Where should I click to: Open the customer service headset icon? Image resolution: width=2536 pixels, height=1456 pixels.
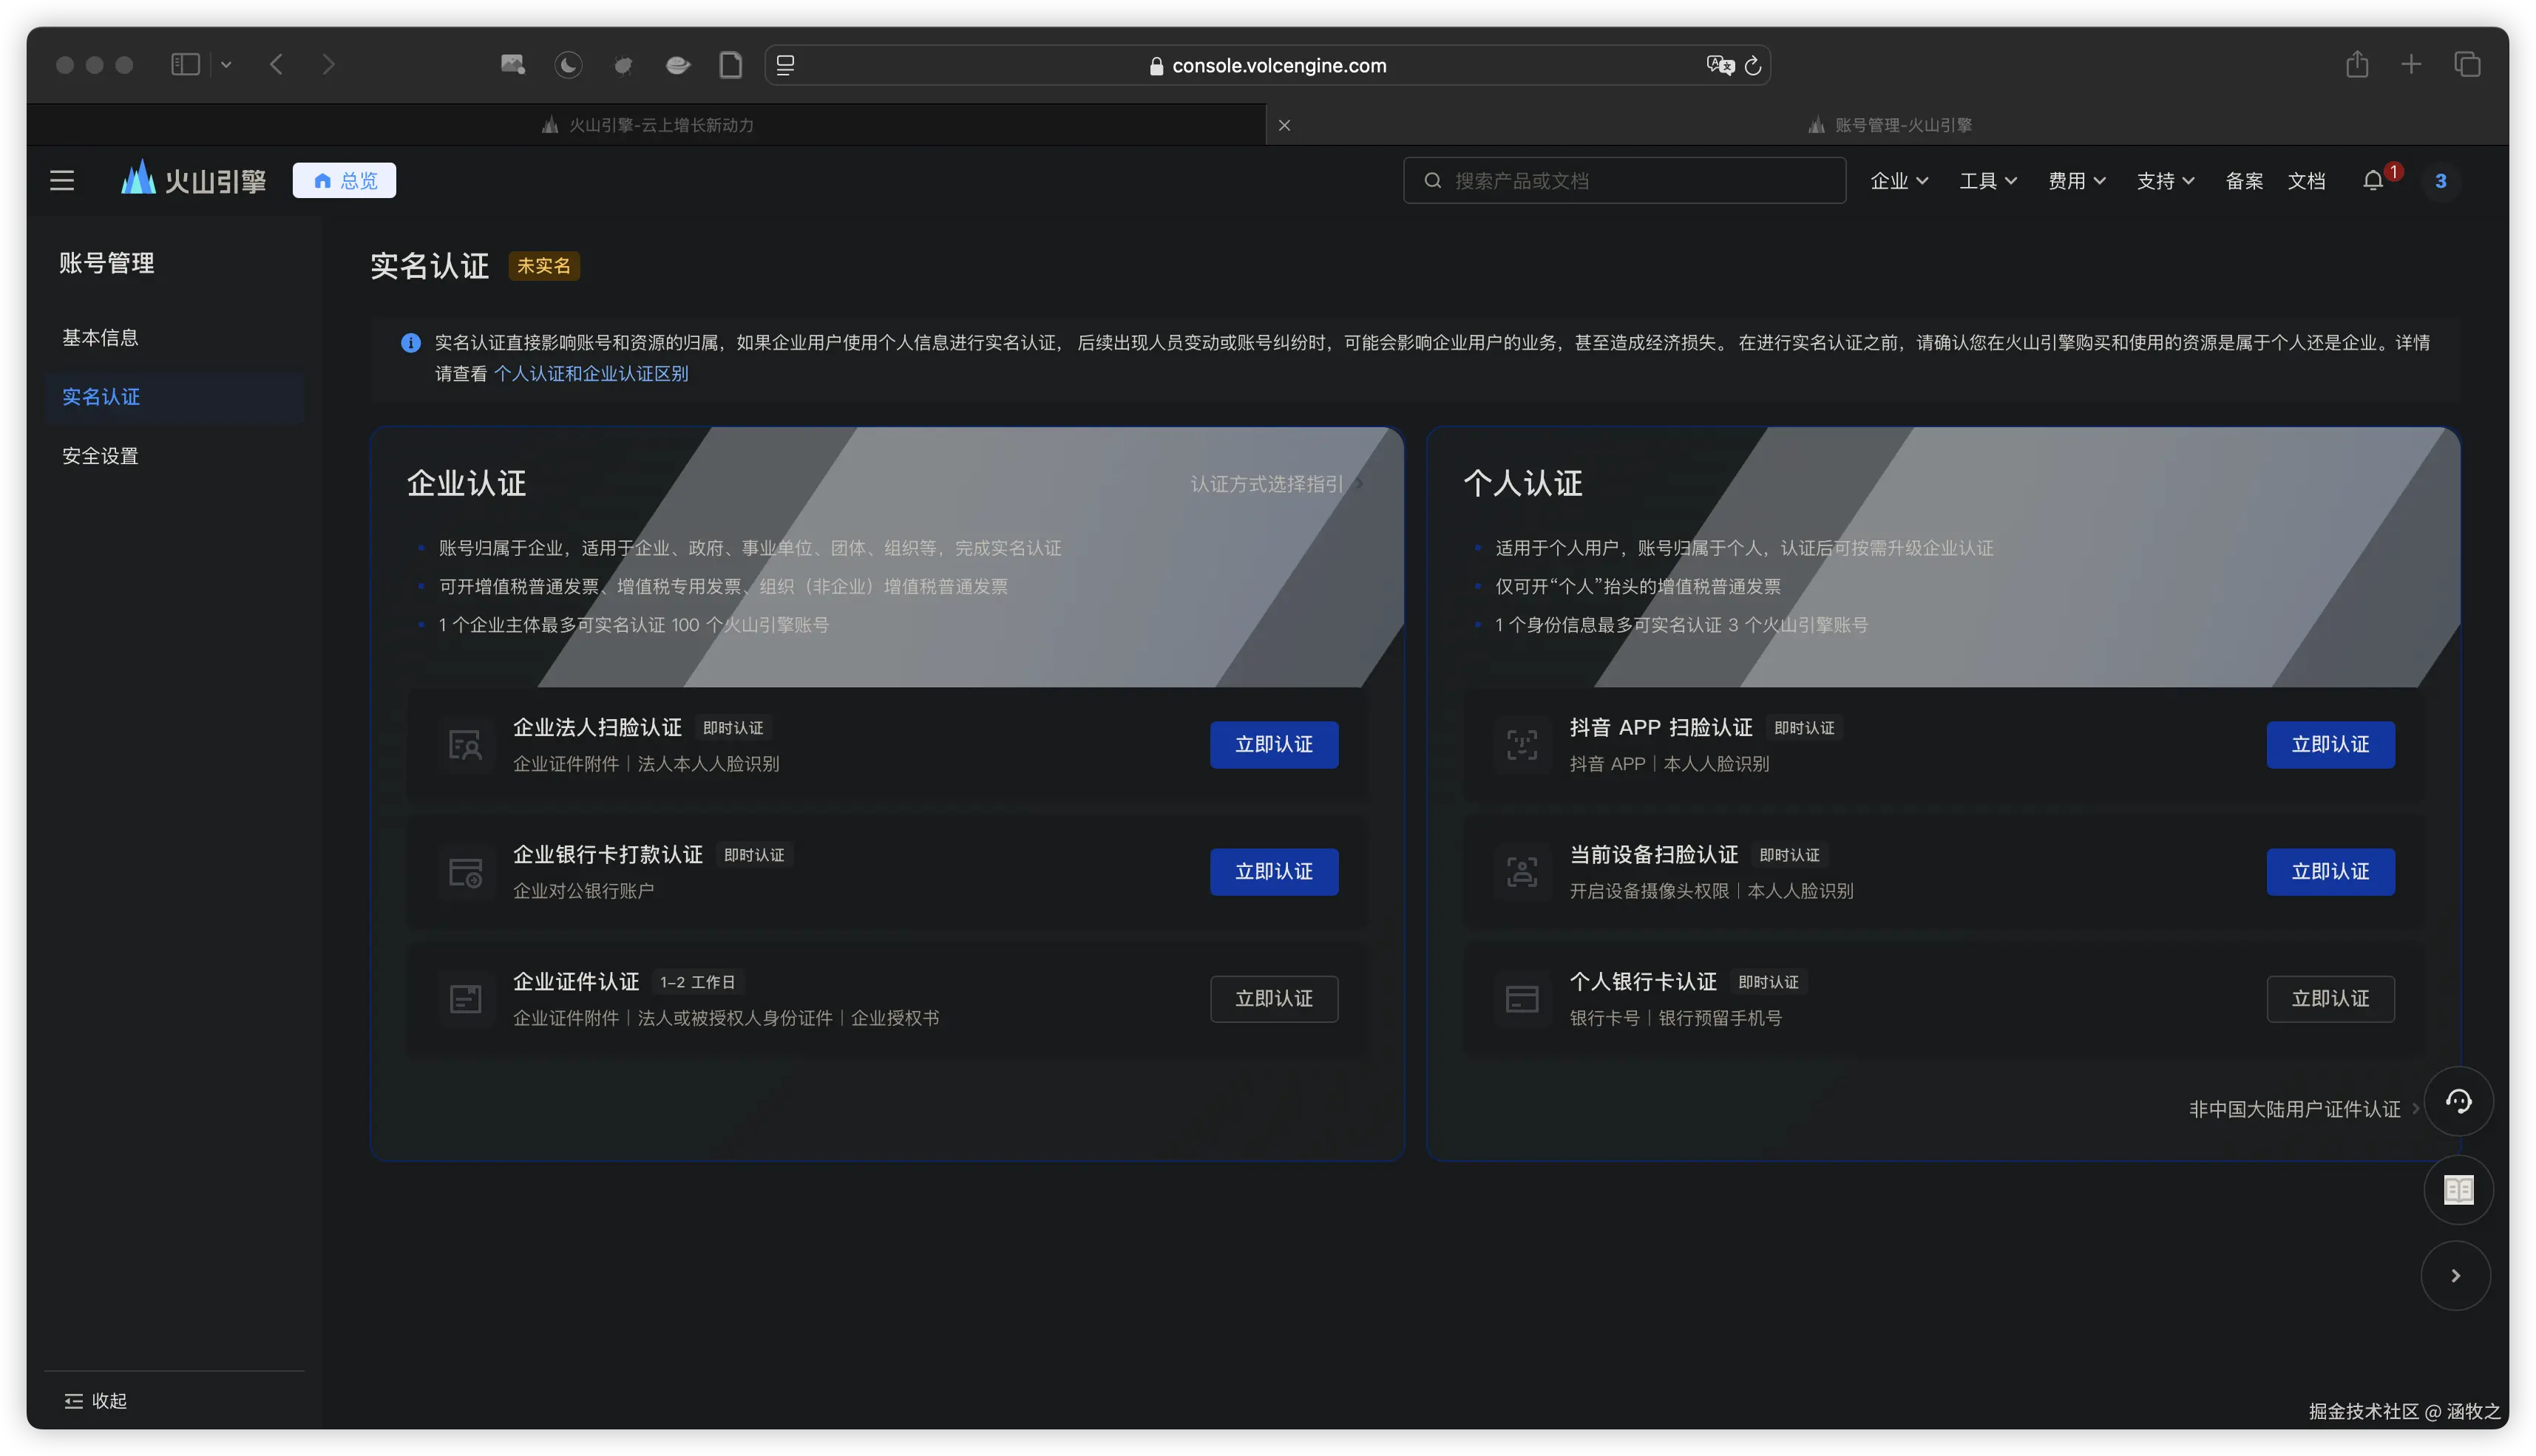(x=2458, y=1101)
